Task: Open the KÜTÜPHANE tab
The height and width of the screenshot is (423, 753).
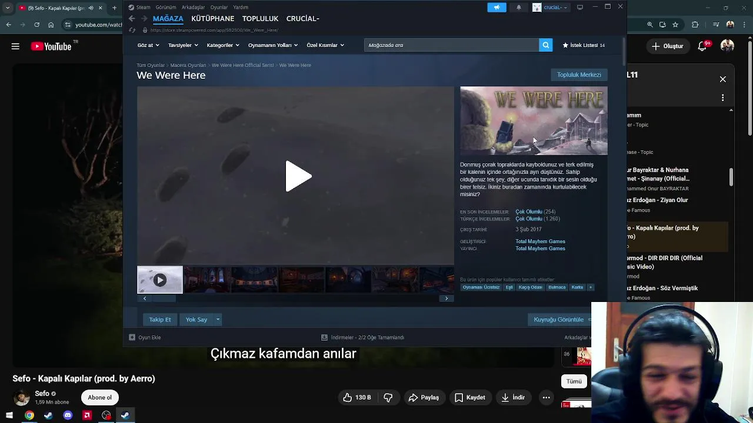Action: (213, 19)
